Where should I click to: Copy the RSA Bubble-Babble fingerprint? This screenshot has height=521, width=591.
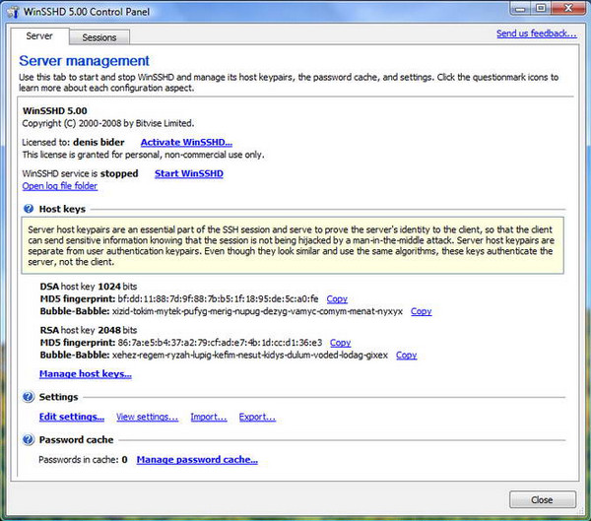406,356
